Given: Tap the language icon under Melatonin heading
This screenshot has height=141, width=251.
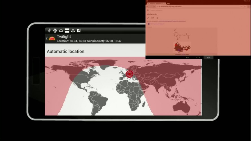Looking at the screenshot, I should click(152, 18).
